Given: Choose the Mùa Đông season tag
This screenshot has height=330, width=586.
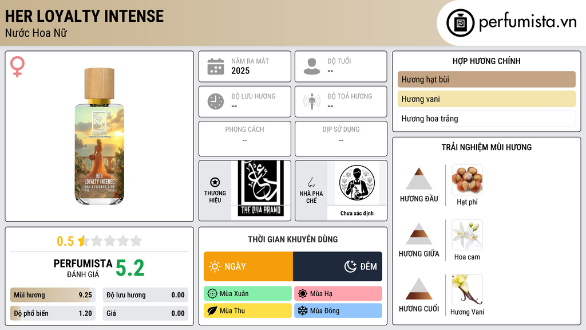Looking at the screenshot, I should 338,311.
